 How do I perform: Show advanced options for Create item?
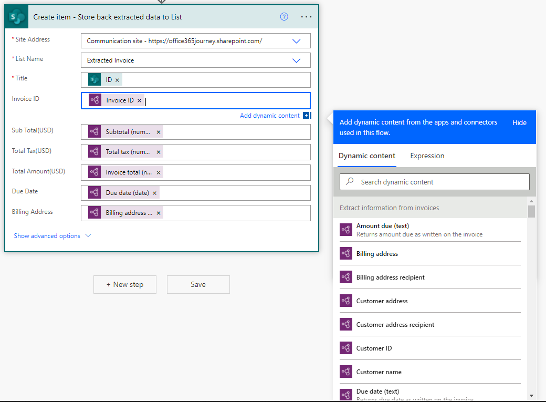[52, 236]
